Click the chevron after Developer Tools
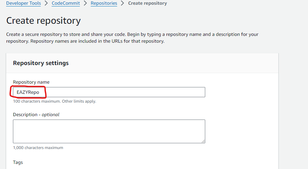Viewport: 308px width, 169px height. (46, 3)
